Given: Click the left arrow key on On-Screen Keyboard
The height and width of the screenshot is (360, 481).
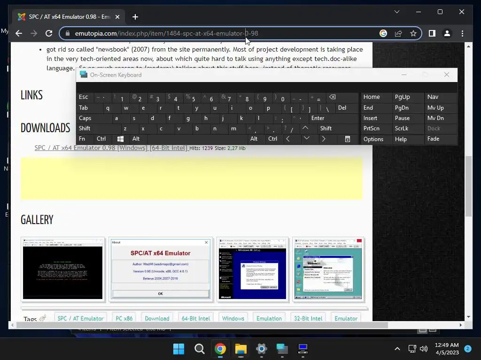Looking at the screenshot, I should click(x=288, y=139).
